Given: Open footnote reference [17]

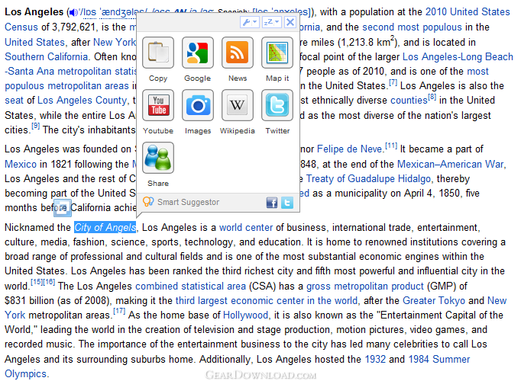Looking at the screenshot, I should pos(119,311).
